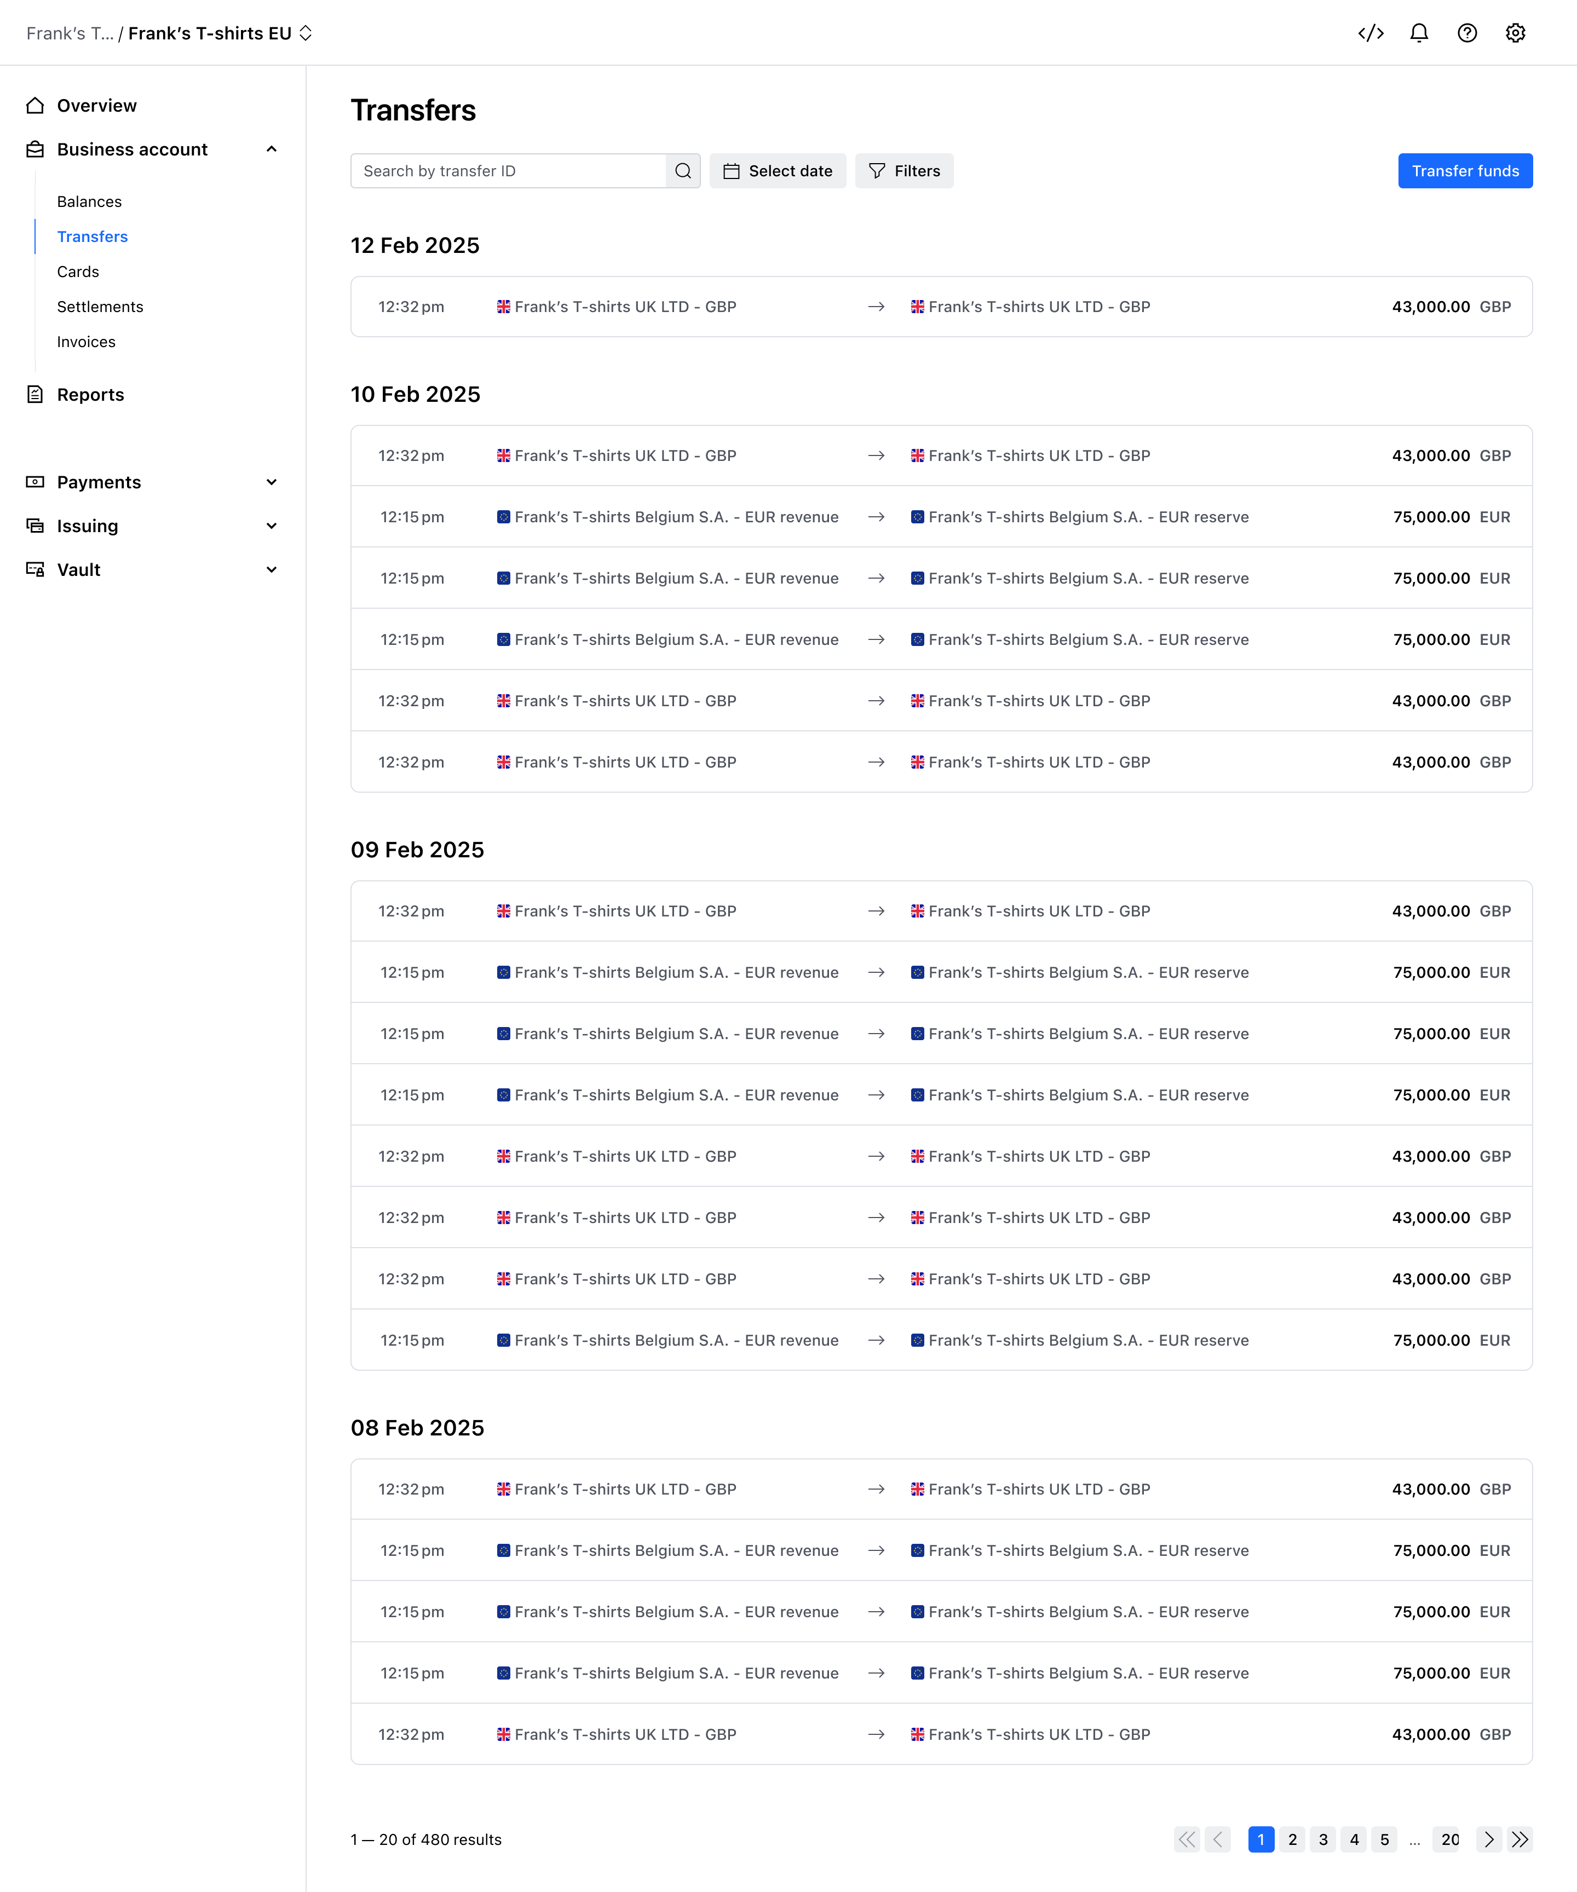Viewport: 1577px width, 1892px height.
Task: Go to the last page of results
Action: click(x=1520, y=1839)
